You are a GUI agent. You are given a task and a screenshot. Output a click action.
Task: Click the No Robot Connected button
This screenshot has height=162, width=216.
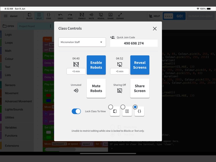(200, 16)
